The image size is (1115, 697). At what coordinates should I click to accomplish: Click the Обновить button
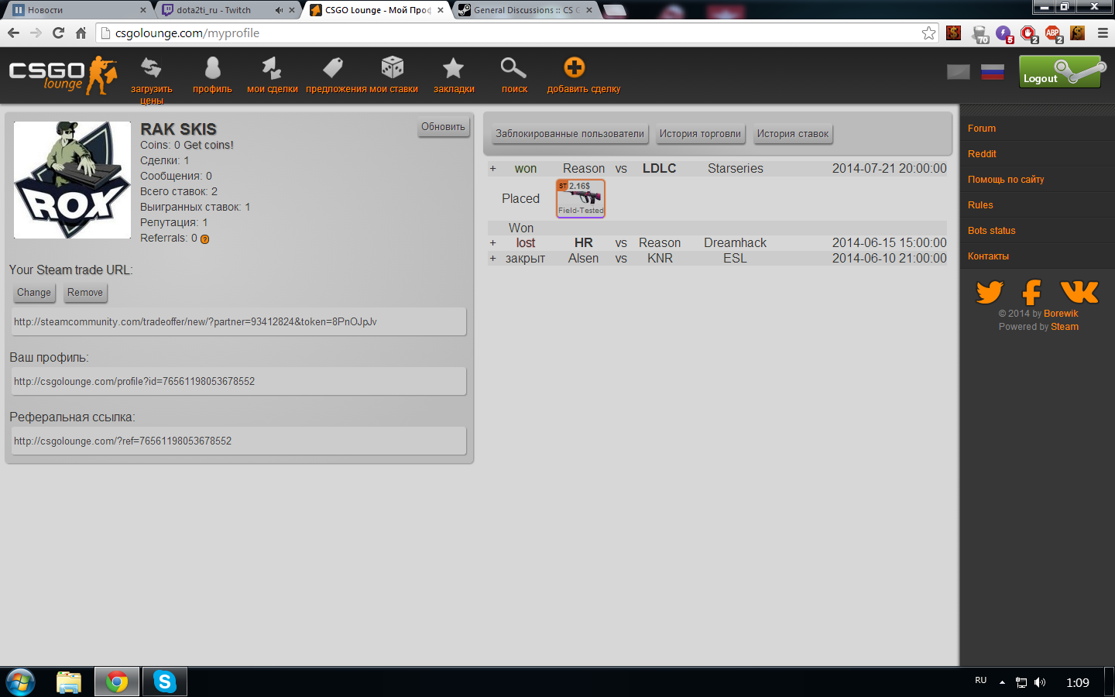(x=443, y=127)
